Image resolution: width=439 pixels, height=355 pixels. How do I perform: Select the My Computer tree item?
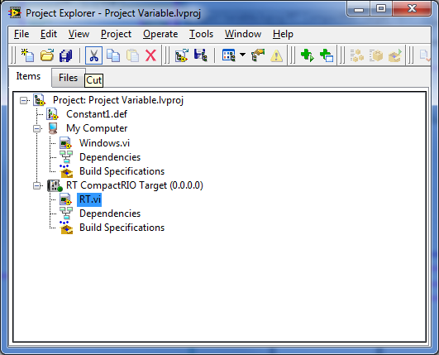[x=97, y=128]
